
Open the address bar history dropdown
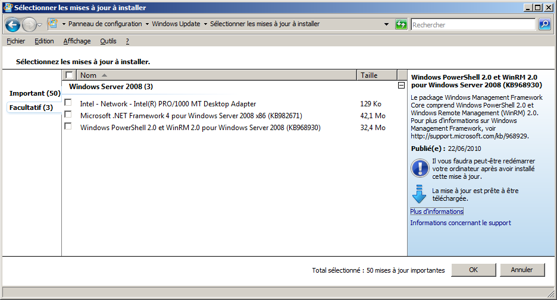click(x=387, y=24)
